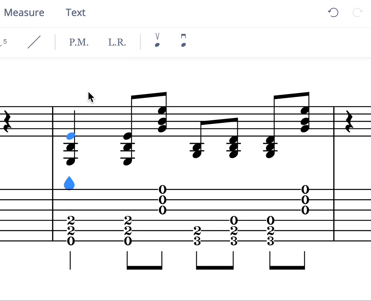Select the 2-3 two-note tab chord
Screen dimensions: 371x301
coord(197,236)
